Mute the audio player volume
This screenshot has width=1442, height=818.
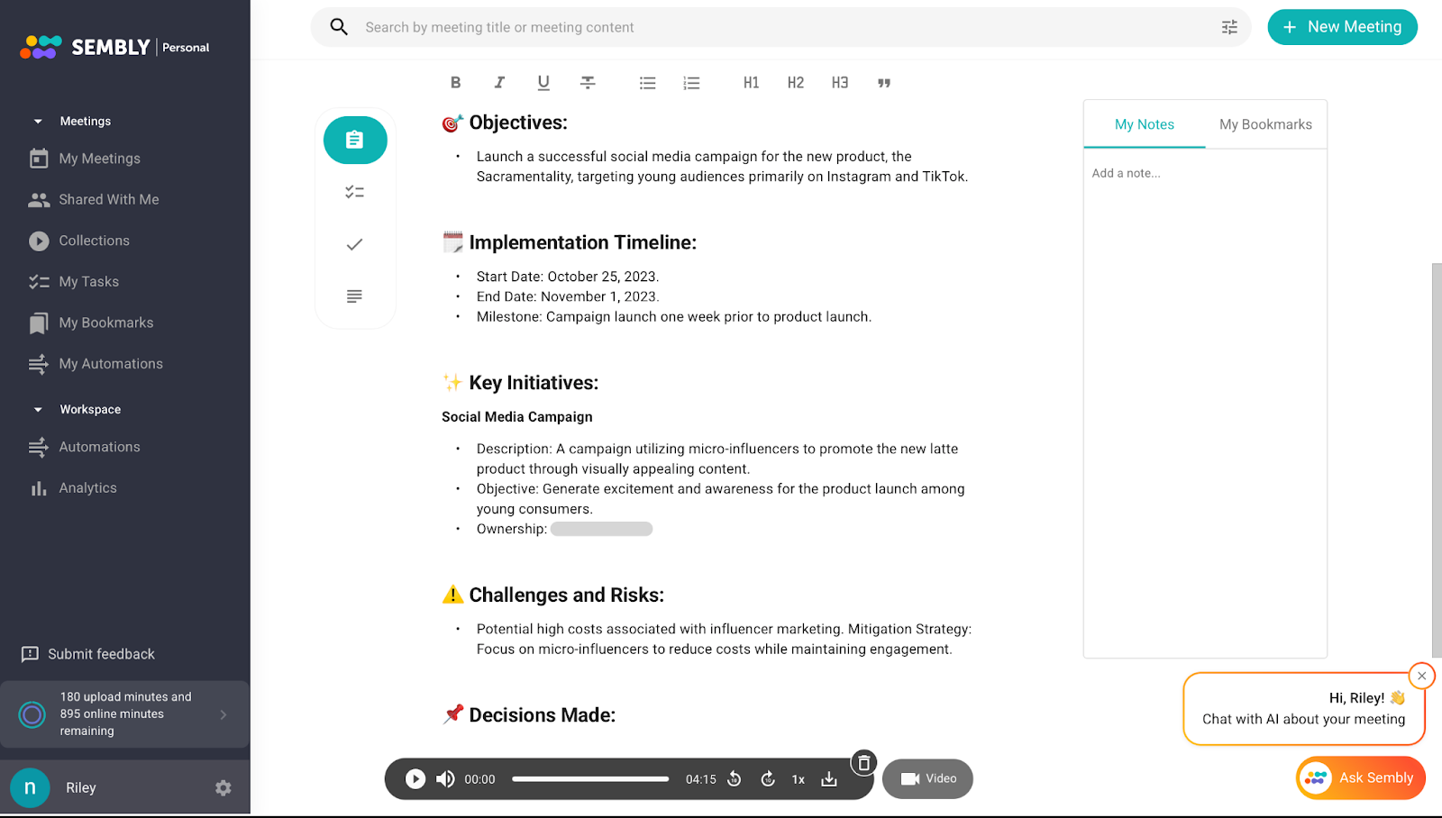(x=445, y=779)
